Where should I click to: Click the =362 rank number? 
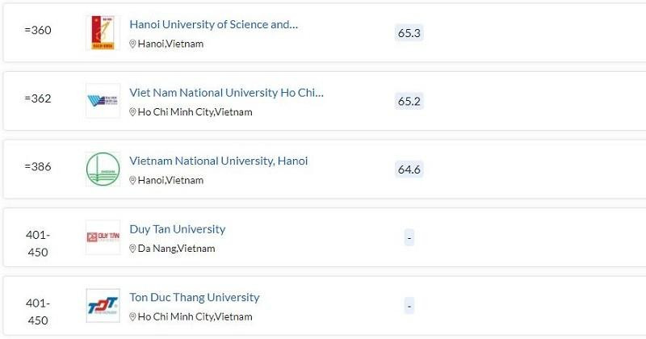pyautogui.click(x=37, y=98)
